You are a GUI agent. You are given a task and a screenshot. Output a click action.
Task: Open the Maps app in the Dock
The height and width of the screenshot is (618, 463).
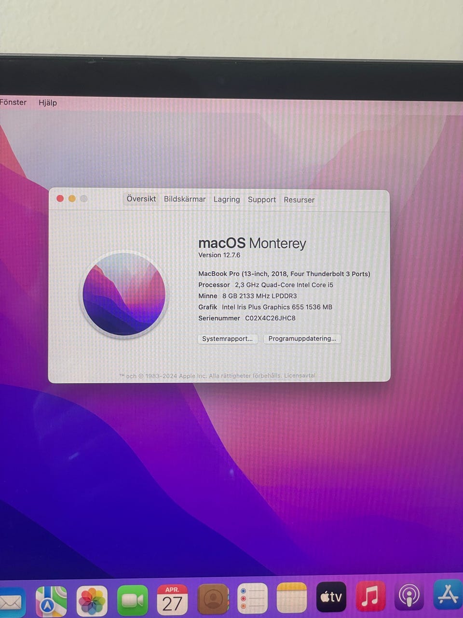pos(51,601)
